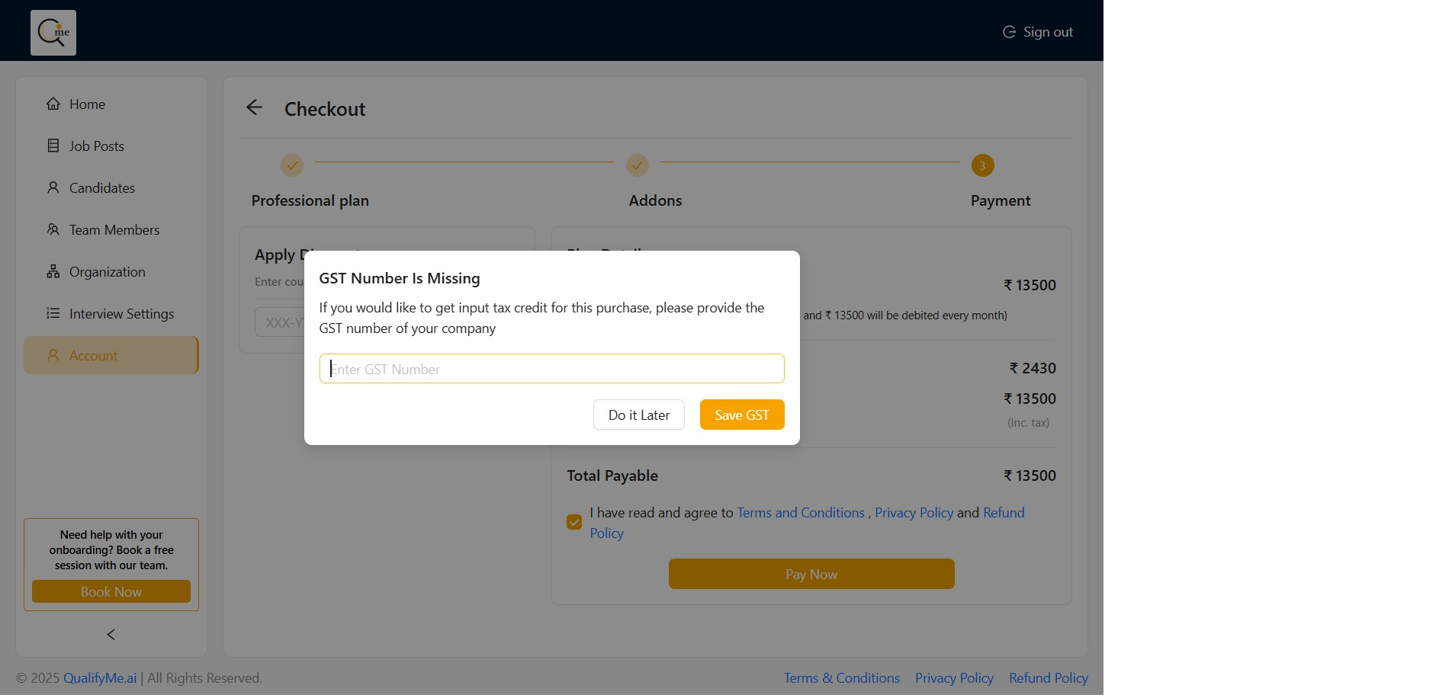Type in the Enter GST Number field
Image resolution: width=1452 pixels, height=698 pixels.
point(551,369)
